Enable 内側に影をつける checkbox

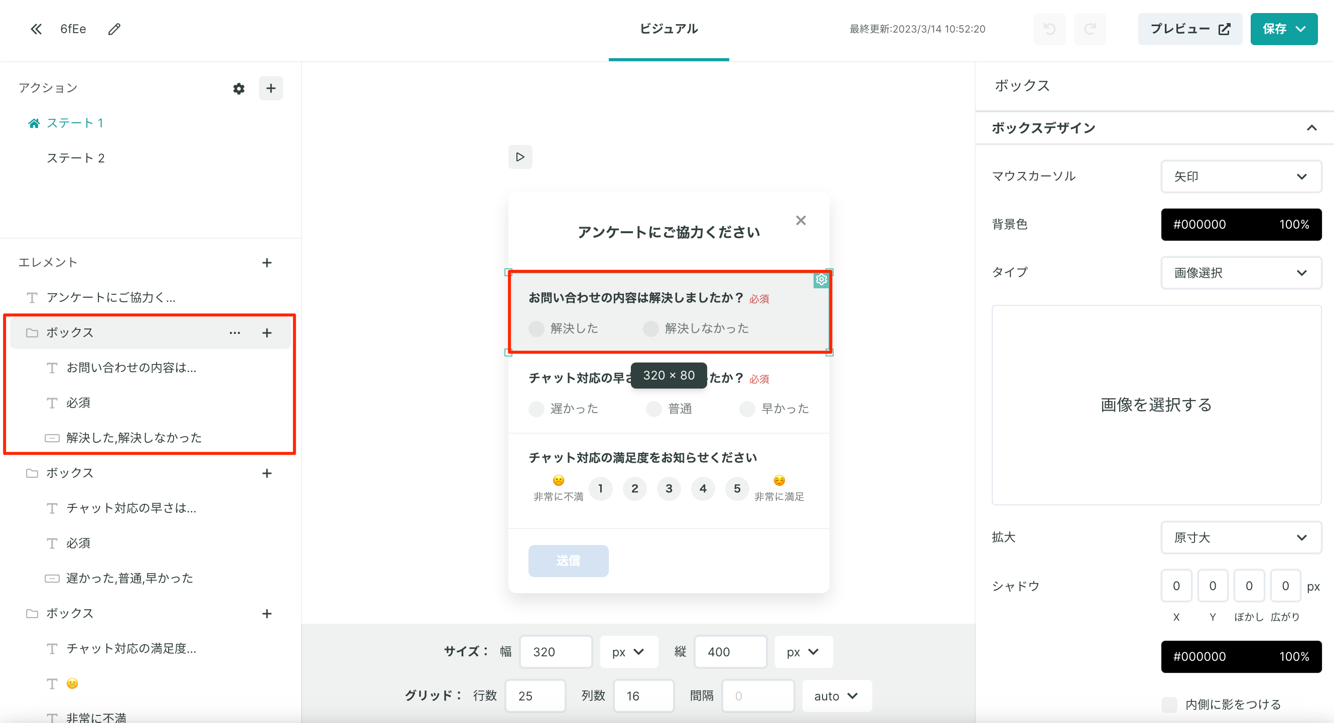click(x=1169, y=704)
